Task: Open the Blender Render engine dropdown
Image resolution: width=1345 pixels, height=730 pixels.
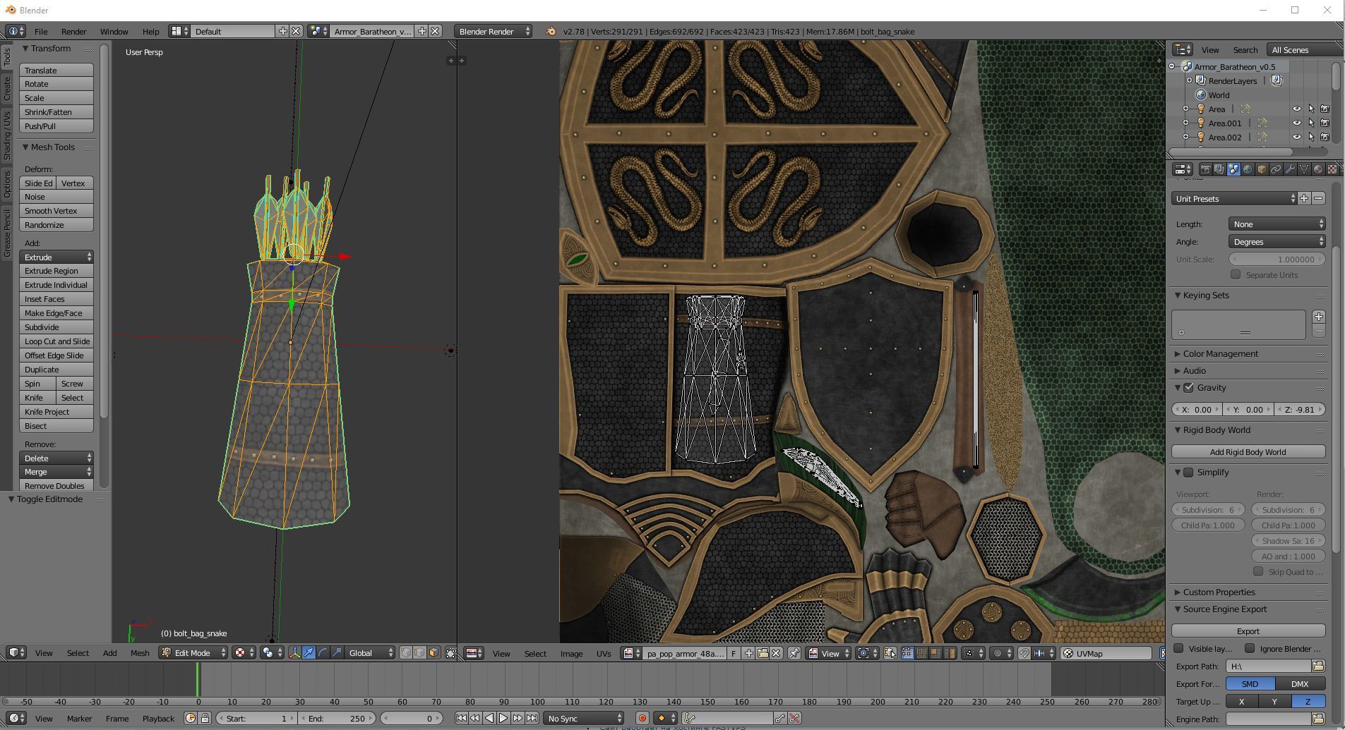Action: (494, 31)
